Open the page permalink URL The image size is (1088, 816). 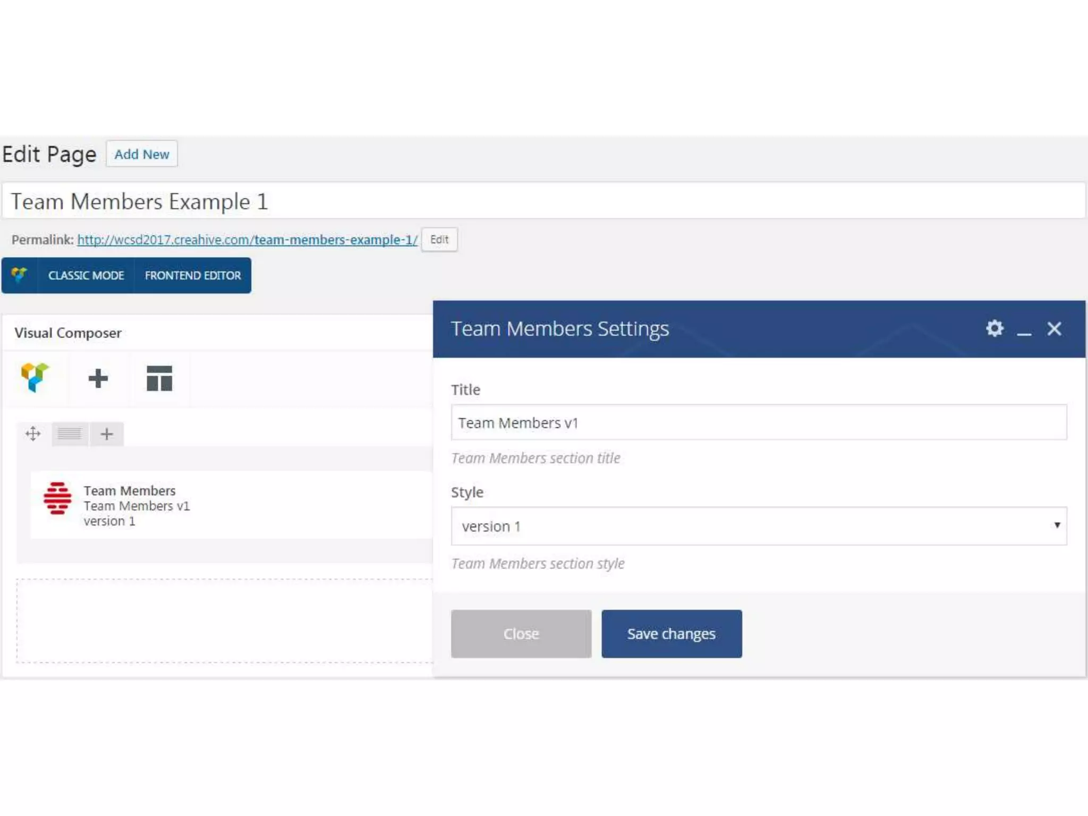248,240
